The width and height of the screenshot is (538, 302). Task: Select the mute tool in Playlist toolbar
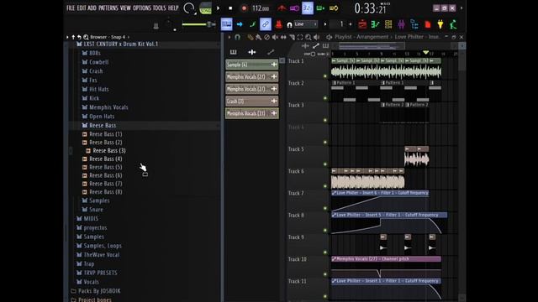(275, 37)
